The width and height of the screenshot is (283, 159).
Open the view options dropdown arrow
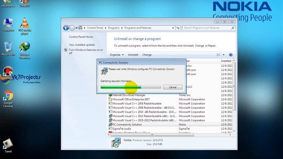point(224,55)
